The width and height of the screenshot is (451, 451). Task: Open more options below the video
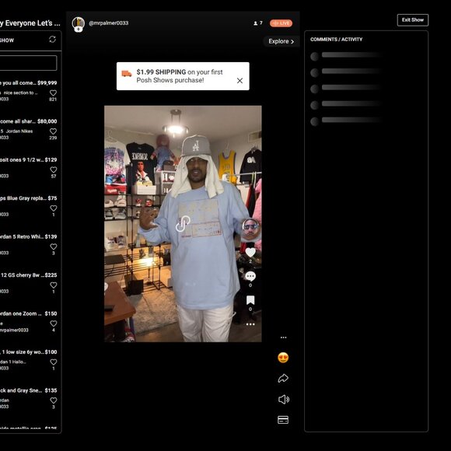283,337
